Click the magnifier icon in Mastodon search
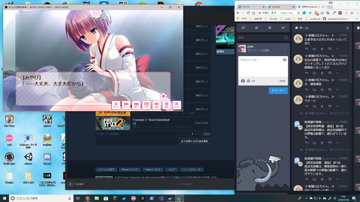 coord(286,38)
